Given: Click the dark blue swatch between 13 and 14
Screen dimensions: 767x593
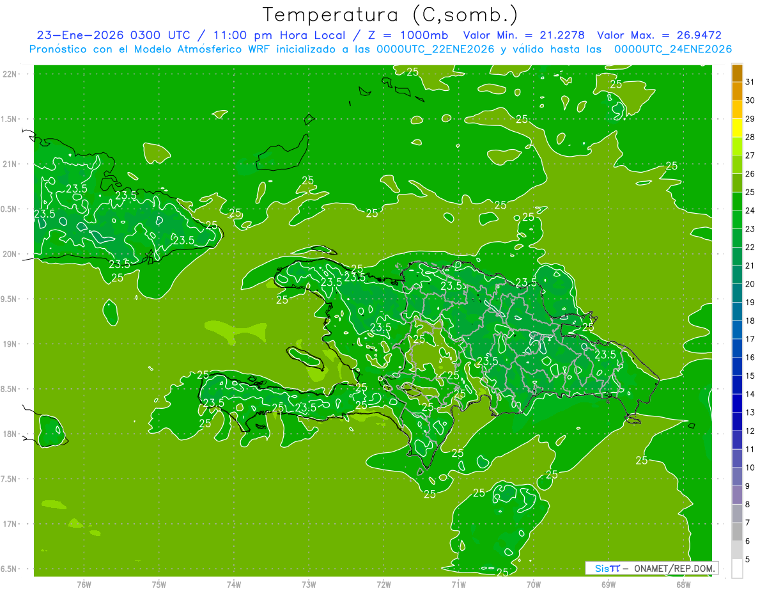Looking at the screenshot, I should tap(737, 403).
